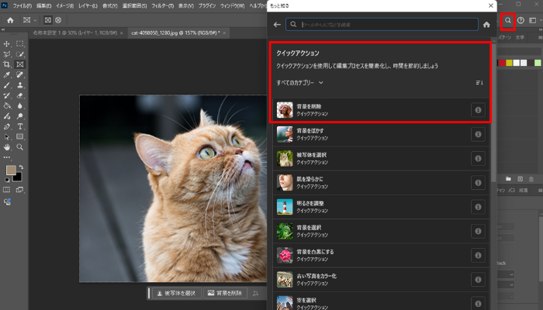Select the Brush tool
The height and width of the screenshot is (310, 543).
tap(6, 85)
